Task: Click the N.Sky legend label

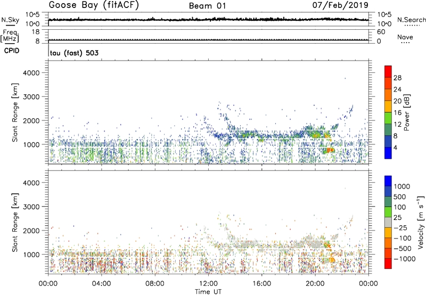Action: (10, 20)
